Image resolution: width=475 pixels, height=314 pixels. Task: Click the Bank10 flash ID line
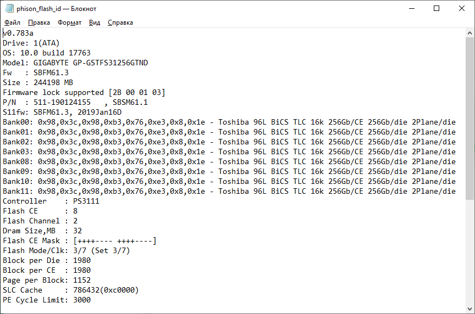[x=229, y=182]
